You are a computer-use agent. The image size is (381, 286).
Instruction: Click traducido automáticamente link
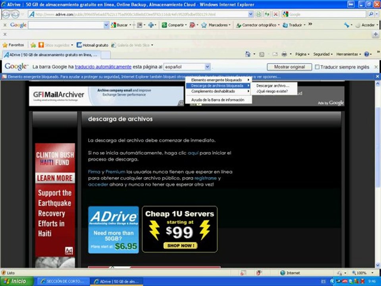click(x=103, y=67)
